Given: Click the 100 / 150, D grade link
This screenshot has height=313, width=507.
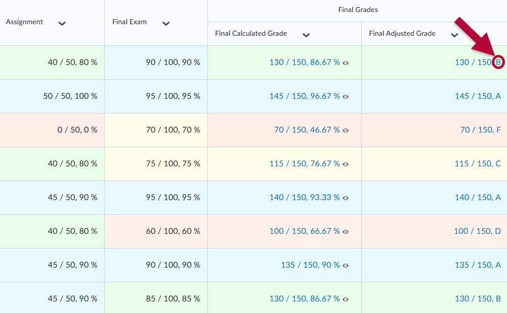Looking at the screenshot, I should (478, 231).
